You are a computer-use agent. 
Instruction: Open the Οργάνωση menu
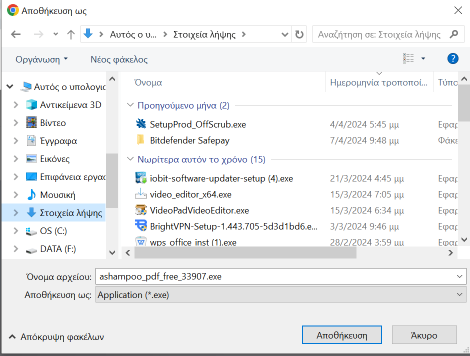pos(41,59)
